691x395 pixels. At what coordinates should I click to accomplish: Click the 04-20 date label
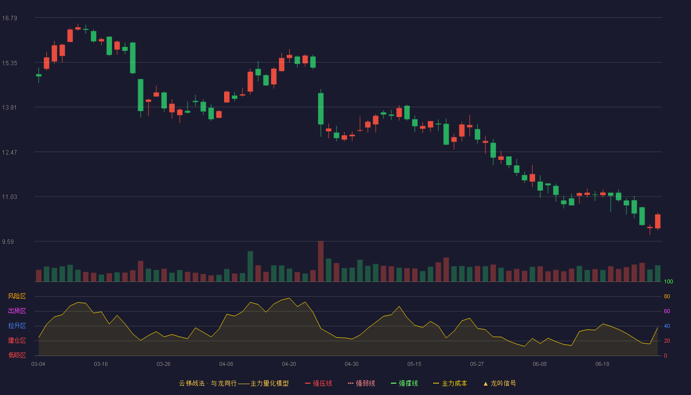(x=289, y=364)
